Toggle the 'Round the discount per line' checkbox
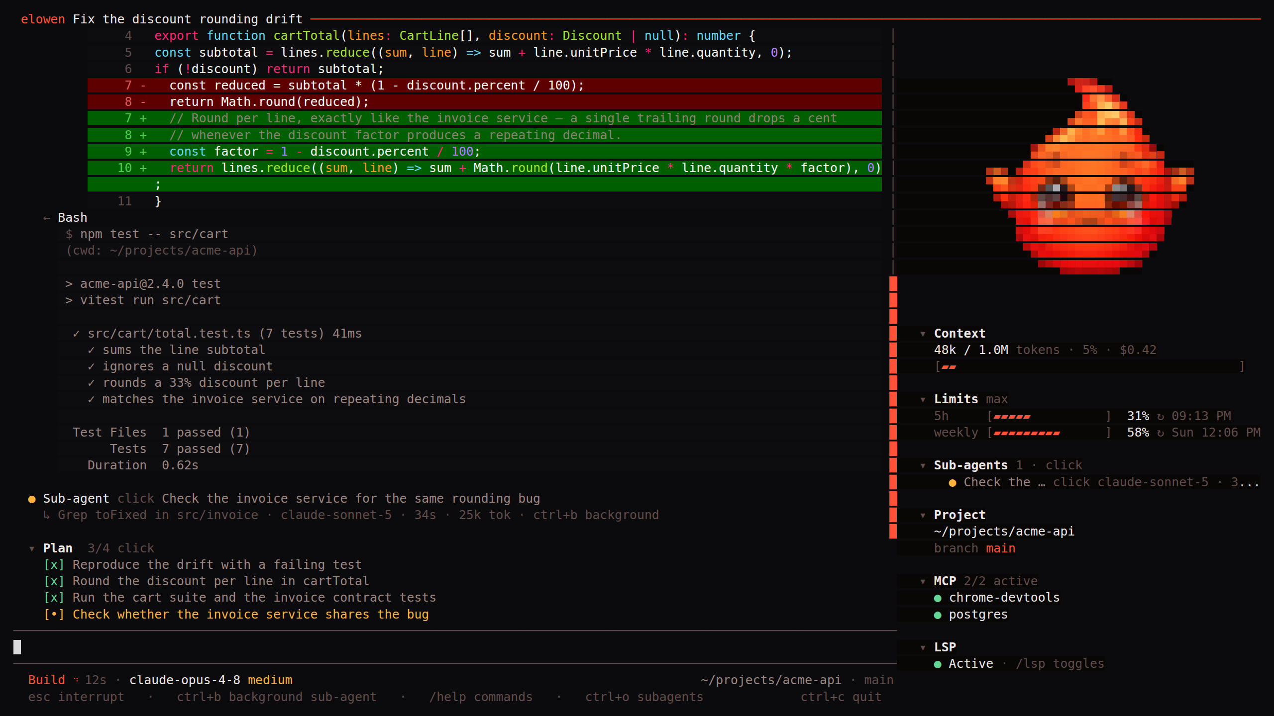 tap(54, 581)
